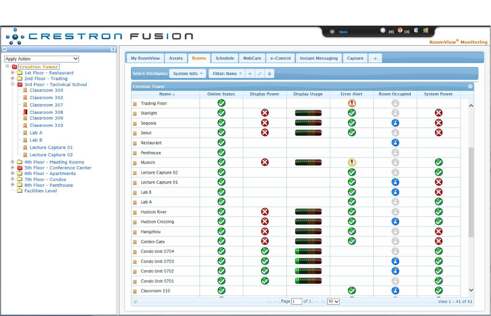Click the refresh icon at the grid's bottom left

[x=135, y=302]
